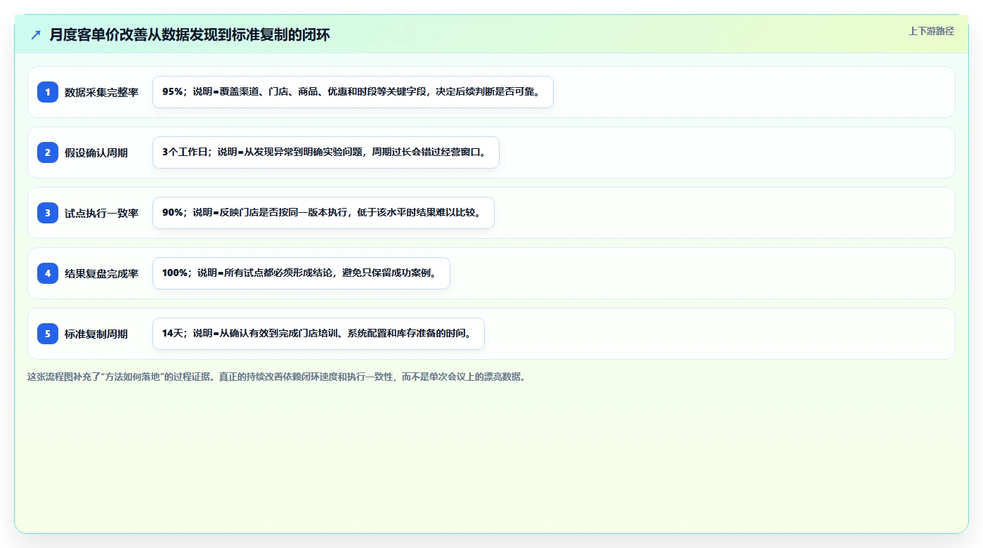This screenshot has height=548, width=983.
Task: Click the 假设确认周期 label
Action: pos(96,152)
